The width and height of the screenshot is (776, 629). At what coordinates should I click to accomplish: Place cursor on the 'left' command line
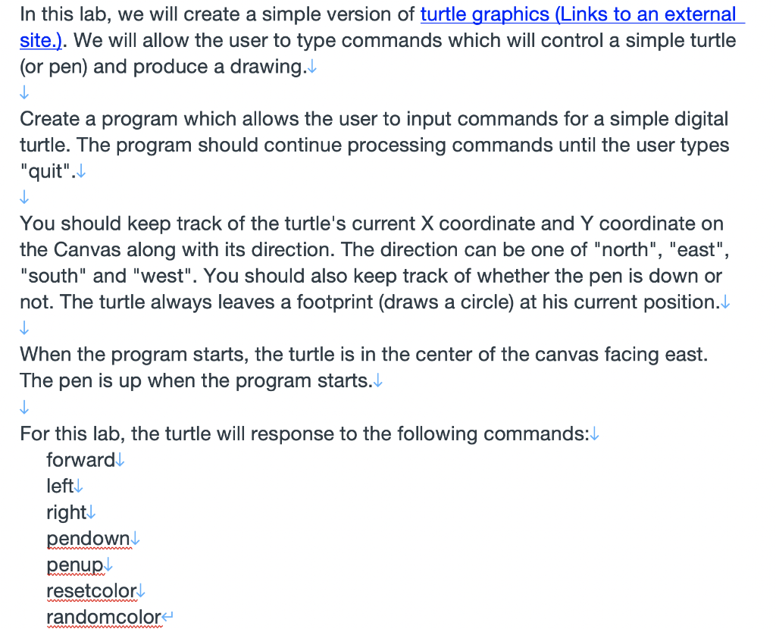(60, 486)
